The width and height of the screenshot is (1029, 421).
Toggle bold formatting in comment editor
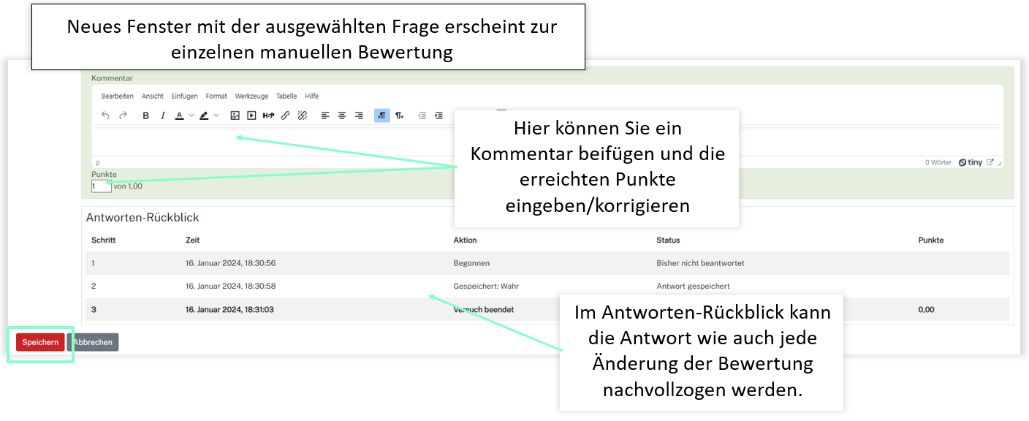click(x=145, y=115)
